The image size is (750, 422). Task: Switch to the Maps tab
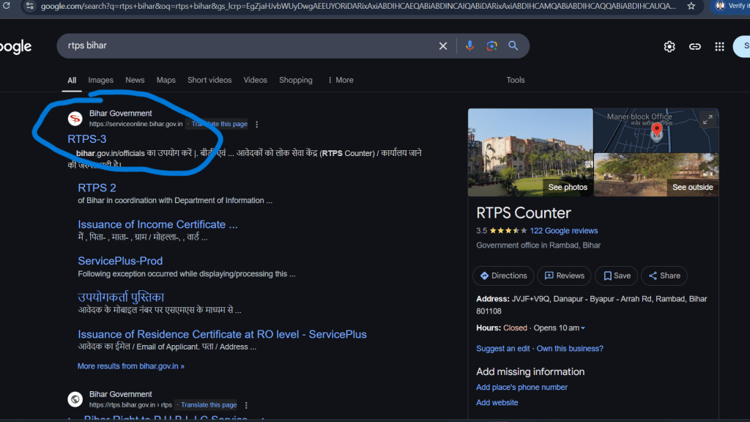pos(166,80)
